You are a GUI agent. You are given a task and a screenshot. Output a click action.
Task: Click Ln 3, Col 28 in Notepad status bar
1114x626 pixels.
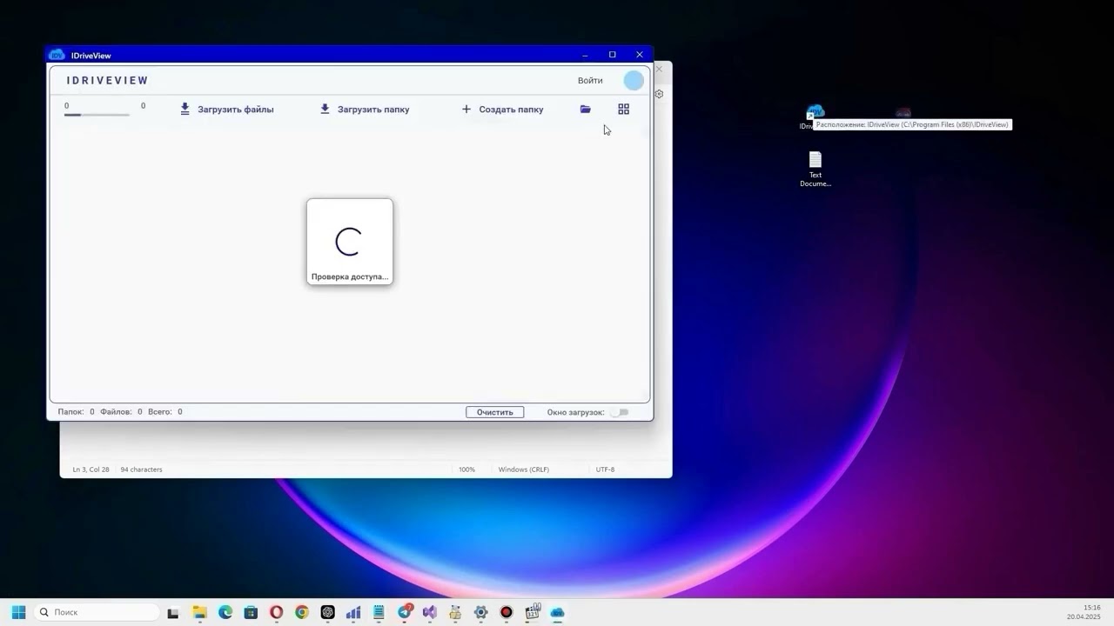91,469
